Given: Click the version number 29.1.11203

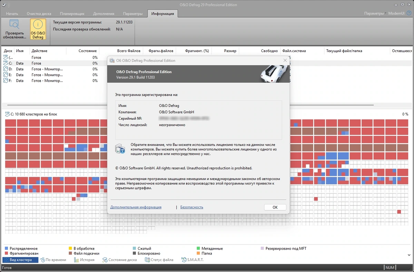Looking at the screenshot, I should point(124,22).
